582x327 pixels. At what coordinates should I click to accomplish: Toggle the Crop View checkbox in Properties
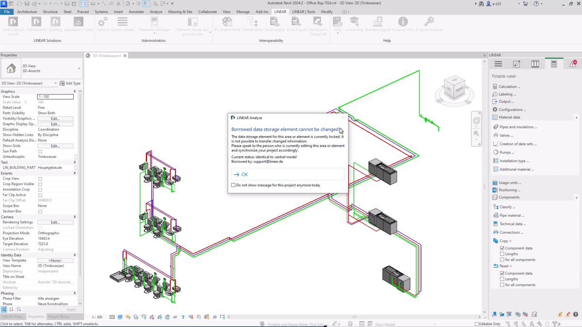[40, 178]
